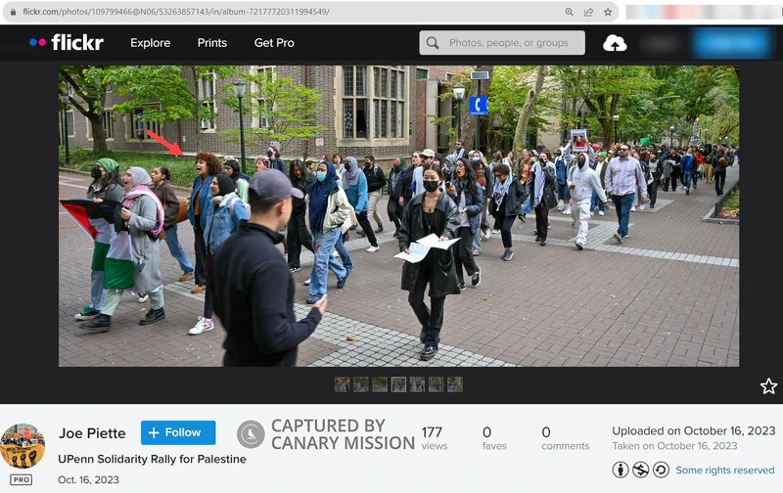The image size is (783, 493).
Task: Click the attribution license icon
Action: (x=621, y=471)
